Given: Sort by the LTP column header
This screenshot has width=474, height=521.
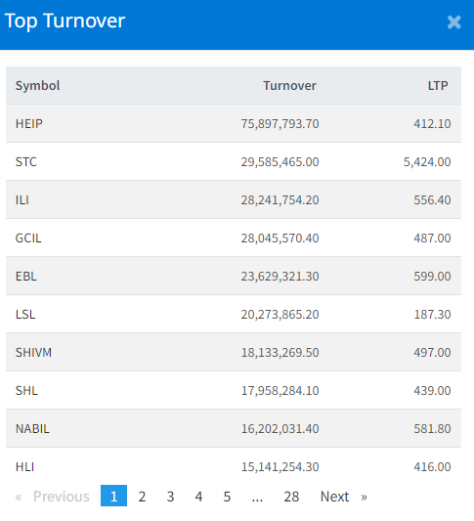Looking at the screenshot, I should pos(438,86).
